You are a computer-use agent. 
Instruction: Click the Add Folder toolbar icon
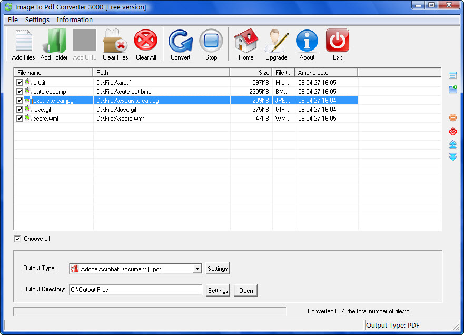click(x=54, y=41)
